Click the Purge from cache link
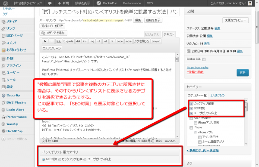 [x=197, y=67]
